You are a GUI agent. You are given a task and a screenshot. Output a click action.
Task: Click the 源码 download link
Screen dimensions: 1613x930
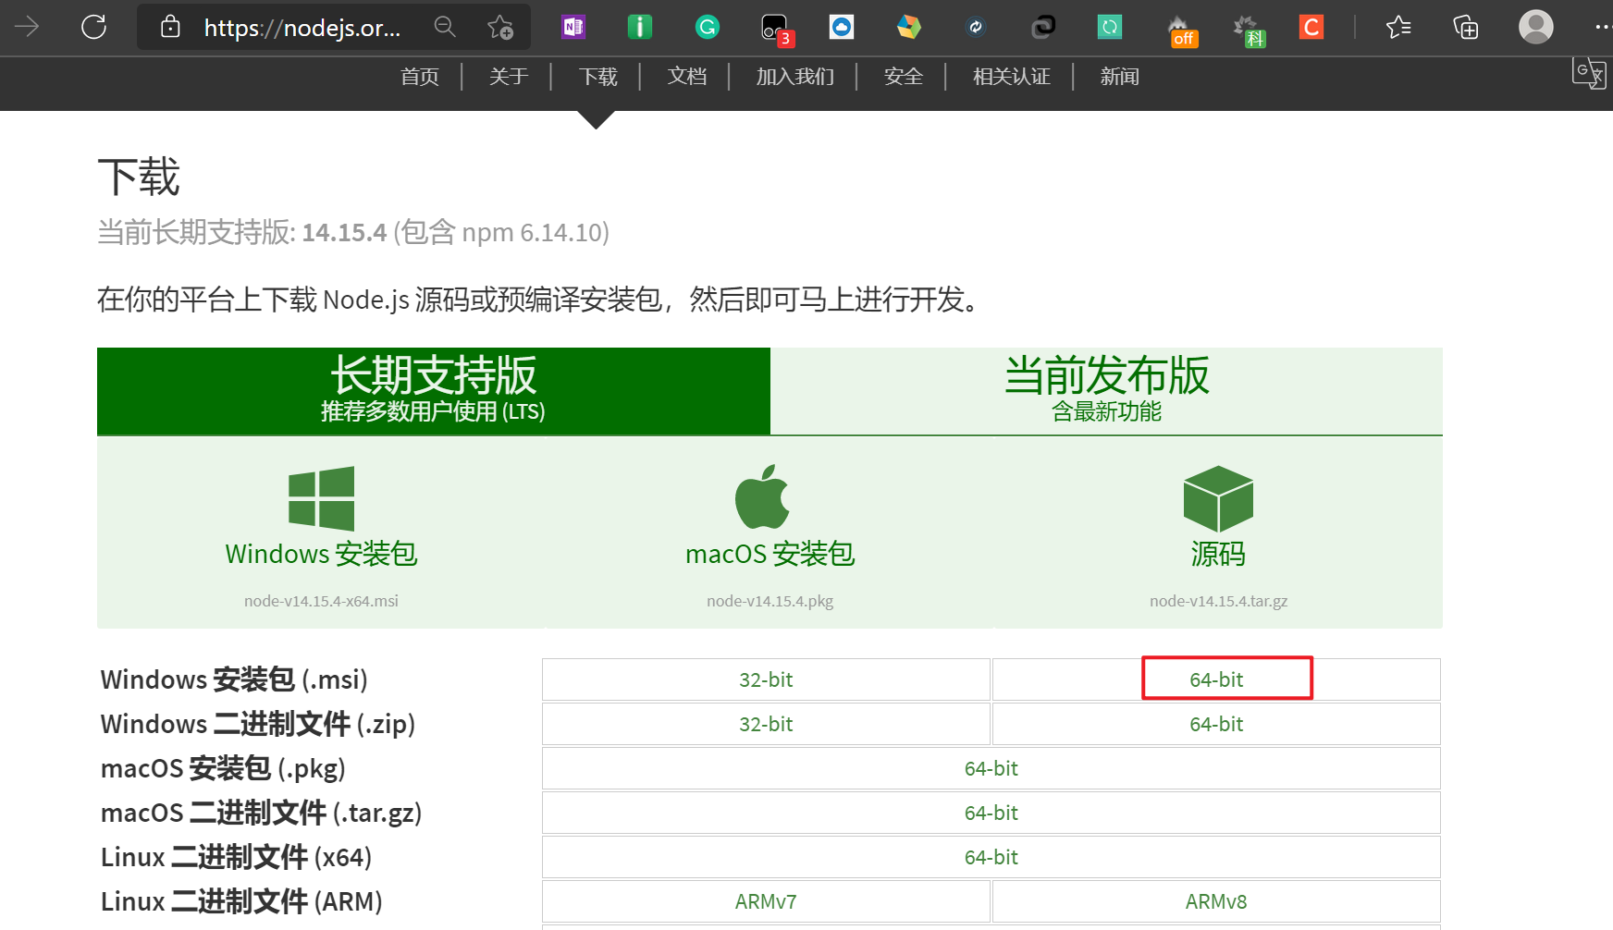(x=1218, y=554)
